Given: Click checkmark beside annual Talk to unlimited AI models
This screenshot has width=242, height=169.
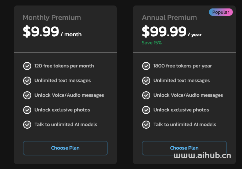Looking at the screenshot, I should [x=146, y=125].
